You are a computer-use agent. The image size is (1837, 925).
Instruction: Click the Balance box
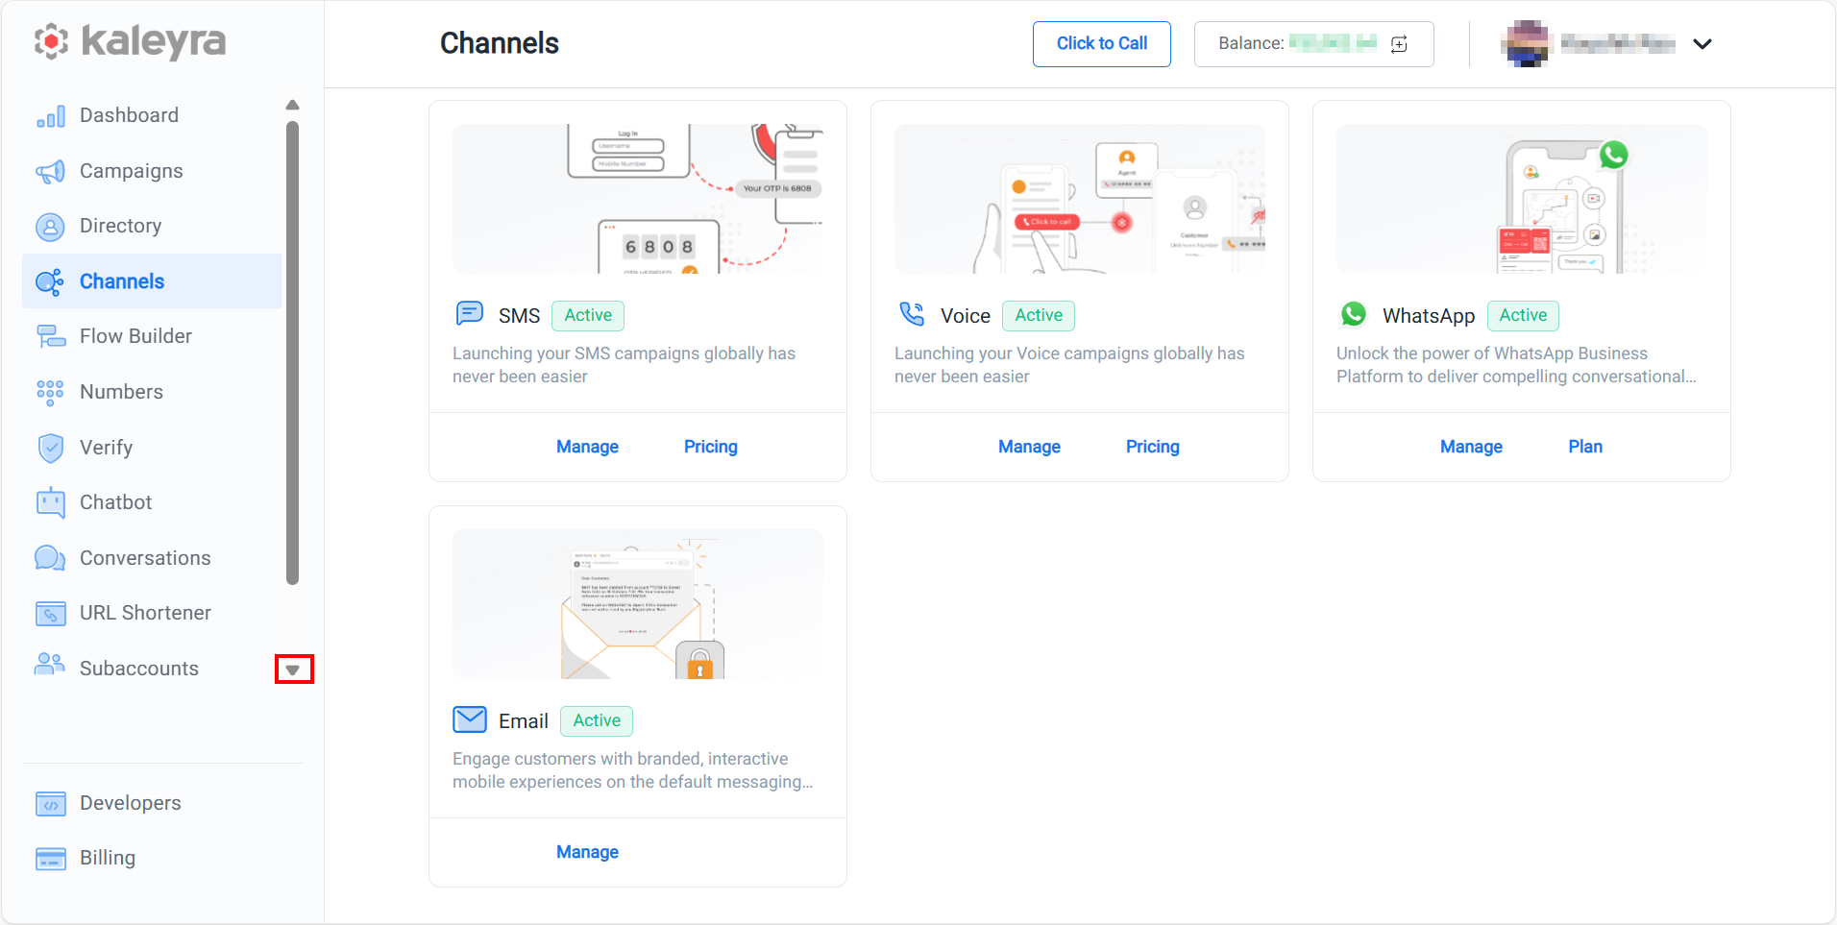1314,44
